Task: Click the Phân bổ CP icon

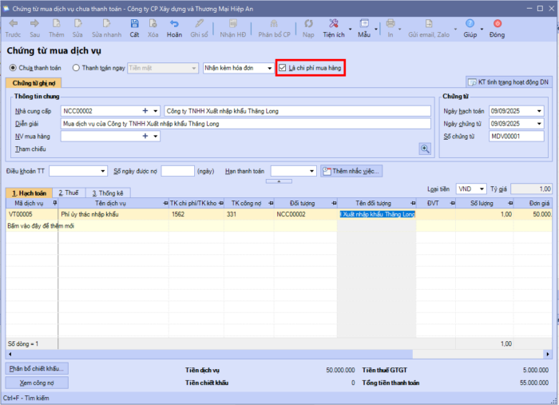Action: coord(274,23)
